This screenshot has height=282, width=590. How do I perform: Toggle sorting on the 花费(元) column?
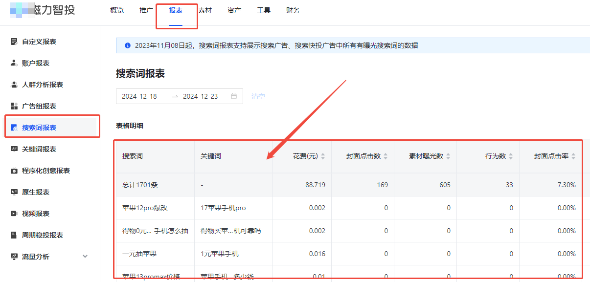(323, 155)
